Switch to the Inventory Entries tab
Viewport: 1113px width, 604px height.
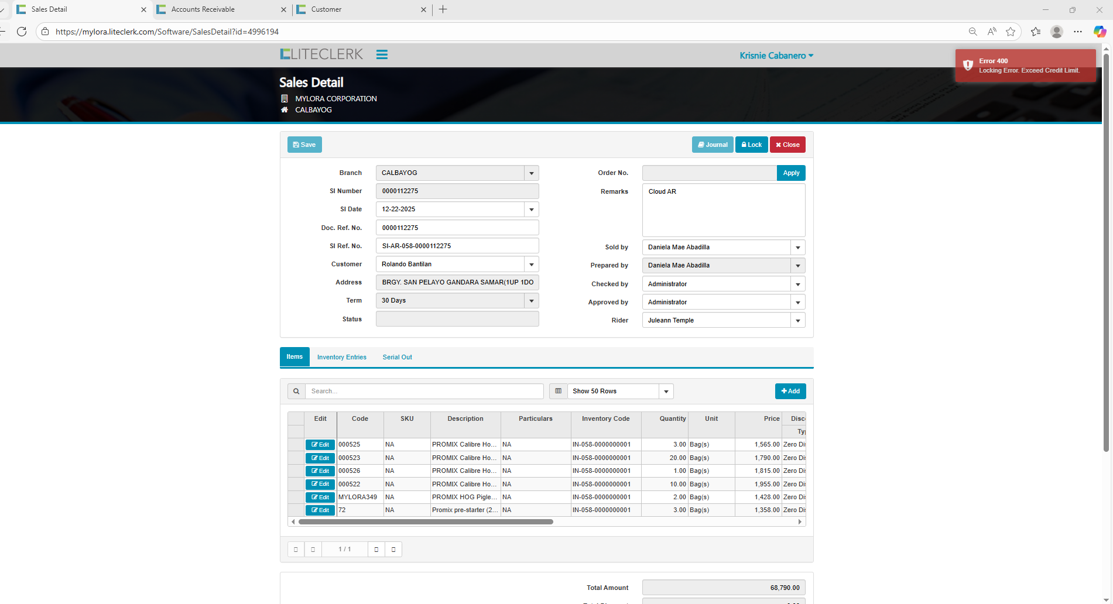pos(341,357)
